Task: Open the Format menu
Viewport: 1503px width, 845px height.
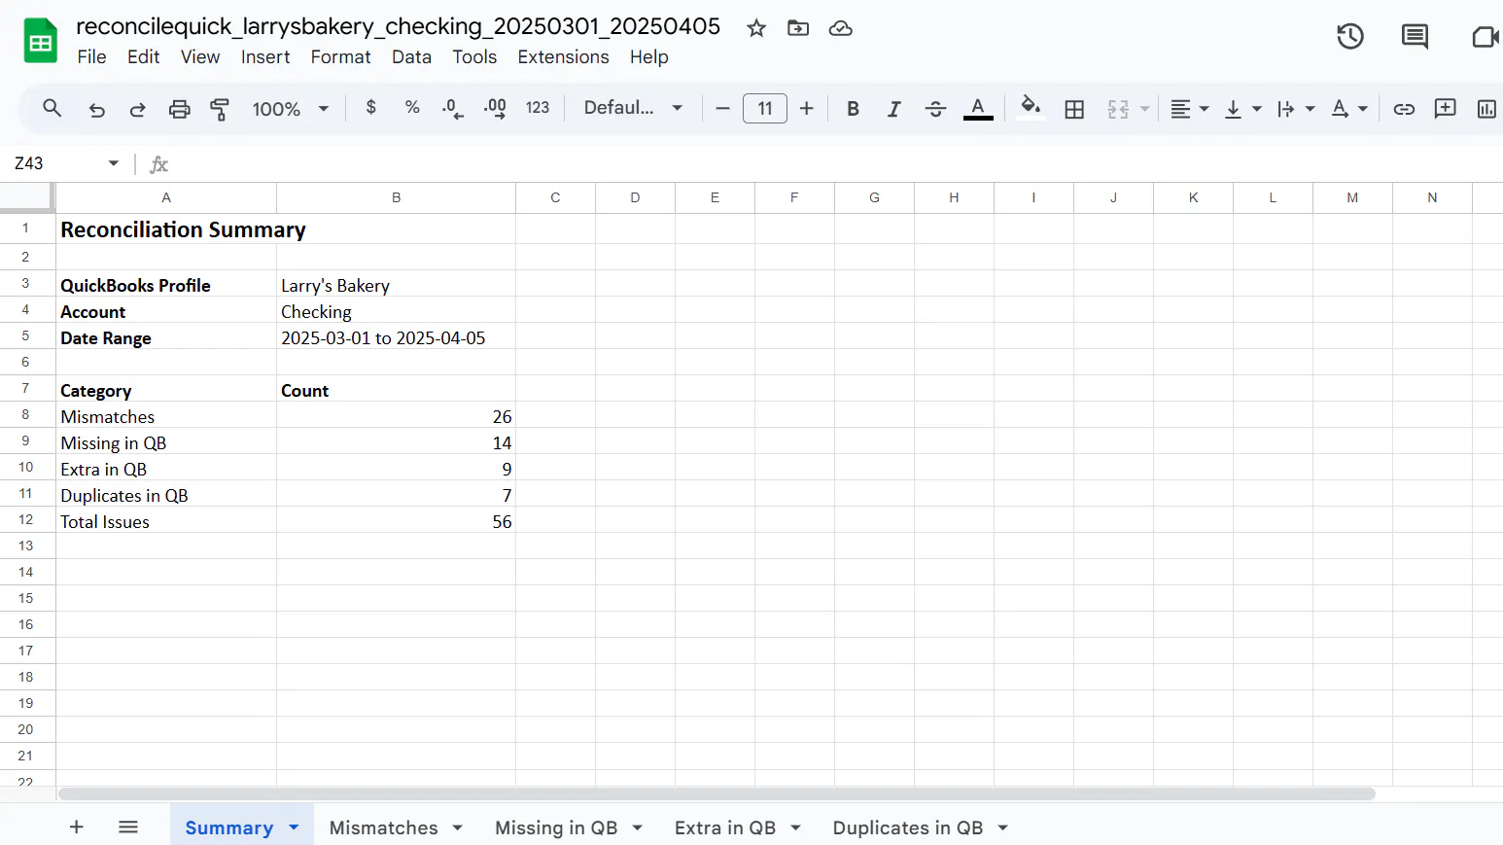Action: tap(340, 57)
